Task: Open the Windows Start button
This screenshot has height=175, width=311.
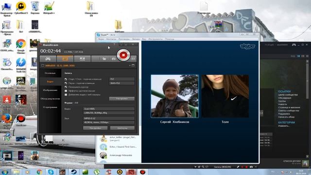Action: click(5, 172)
